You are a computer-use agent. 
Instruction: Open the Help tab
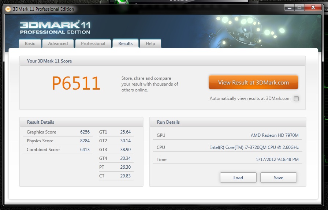pyautogui.click(x=150, y=44)
